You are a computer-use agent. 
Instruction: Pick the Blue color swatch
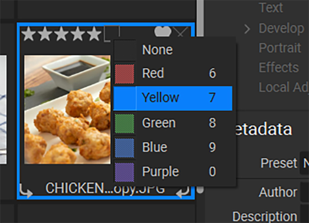pos(125,148)
